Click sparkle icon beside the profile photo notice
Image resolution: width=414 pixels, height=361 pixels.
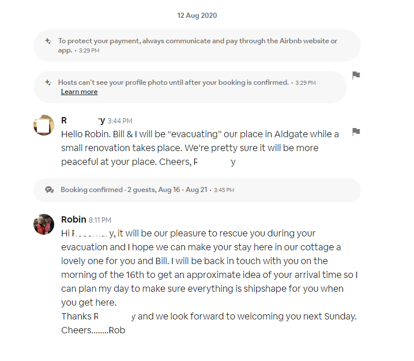pyautogui.click(x=48, y=82)
